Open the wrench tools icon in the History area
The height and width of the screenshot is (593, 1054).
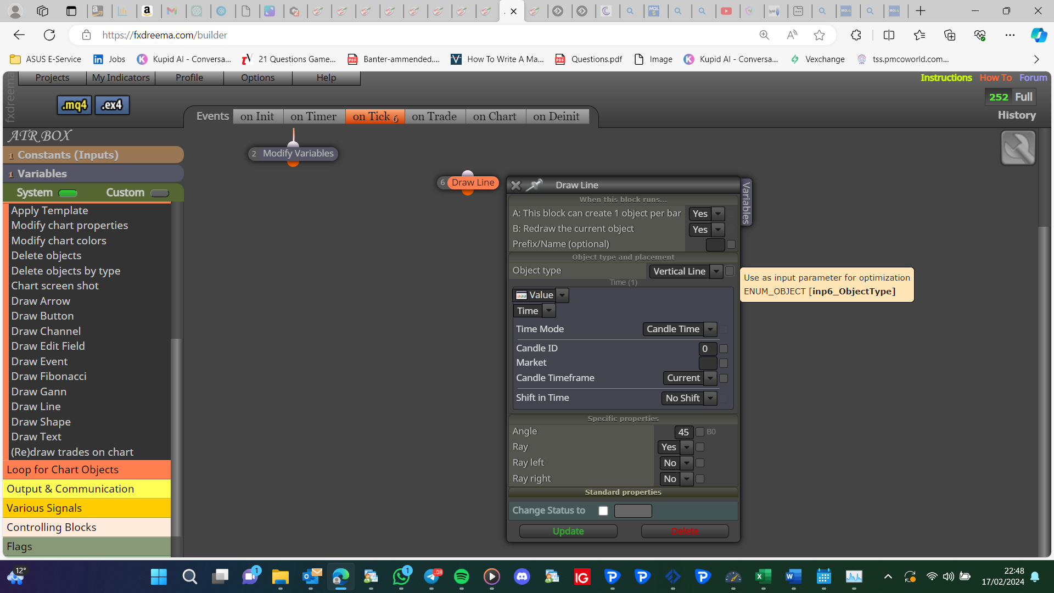pos(1018,148)
